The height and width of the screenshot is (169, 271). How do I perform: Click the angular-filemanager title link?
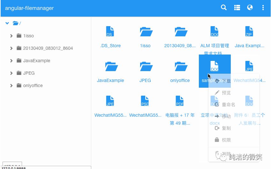pos(29,8)
